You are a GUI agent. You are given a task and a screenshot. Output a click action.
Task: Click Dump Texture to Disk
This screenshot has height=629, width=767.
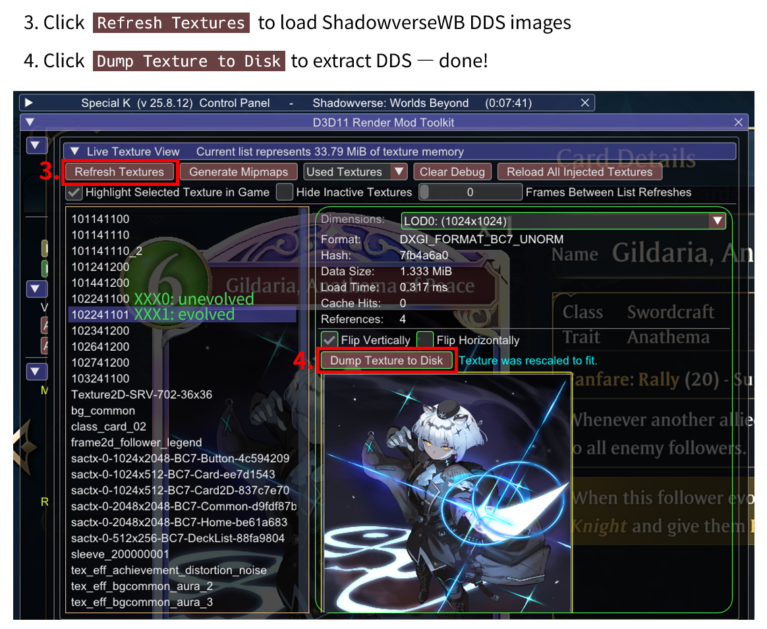[386, 361]
